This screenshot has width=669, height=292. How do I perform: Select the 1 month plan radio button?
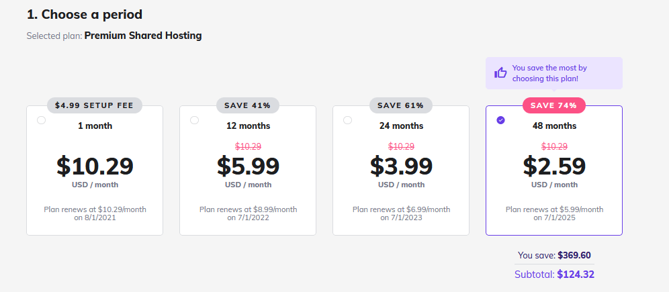tap(42, 120)
